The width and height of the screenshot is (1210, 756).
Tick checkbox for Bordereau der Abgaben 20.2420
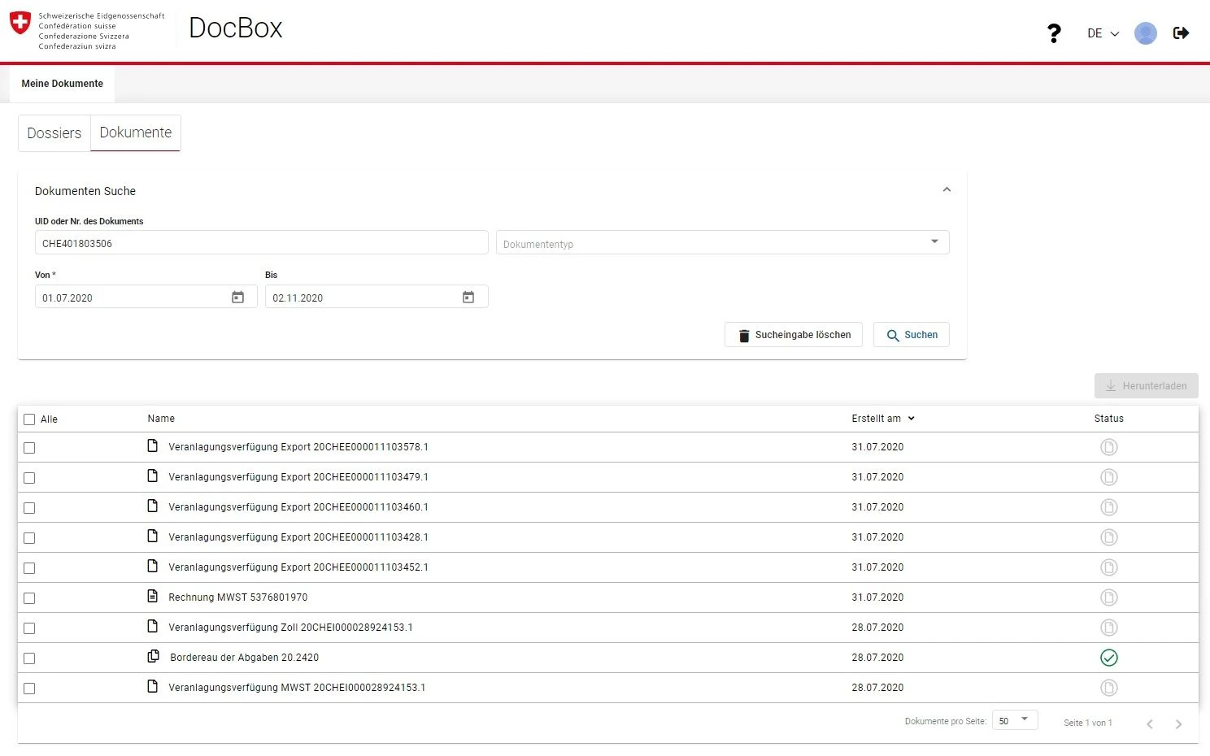tap(30, 658)
